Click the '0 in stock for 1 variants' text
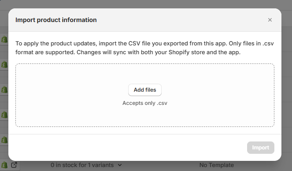292x171 pixels. (82, 165)
